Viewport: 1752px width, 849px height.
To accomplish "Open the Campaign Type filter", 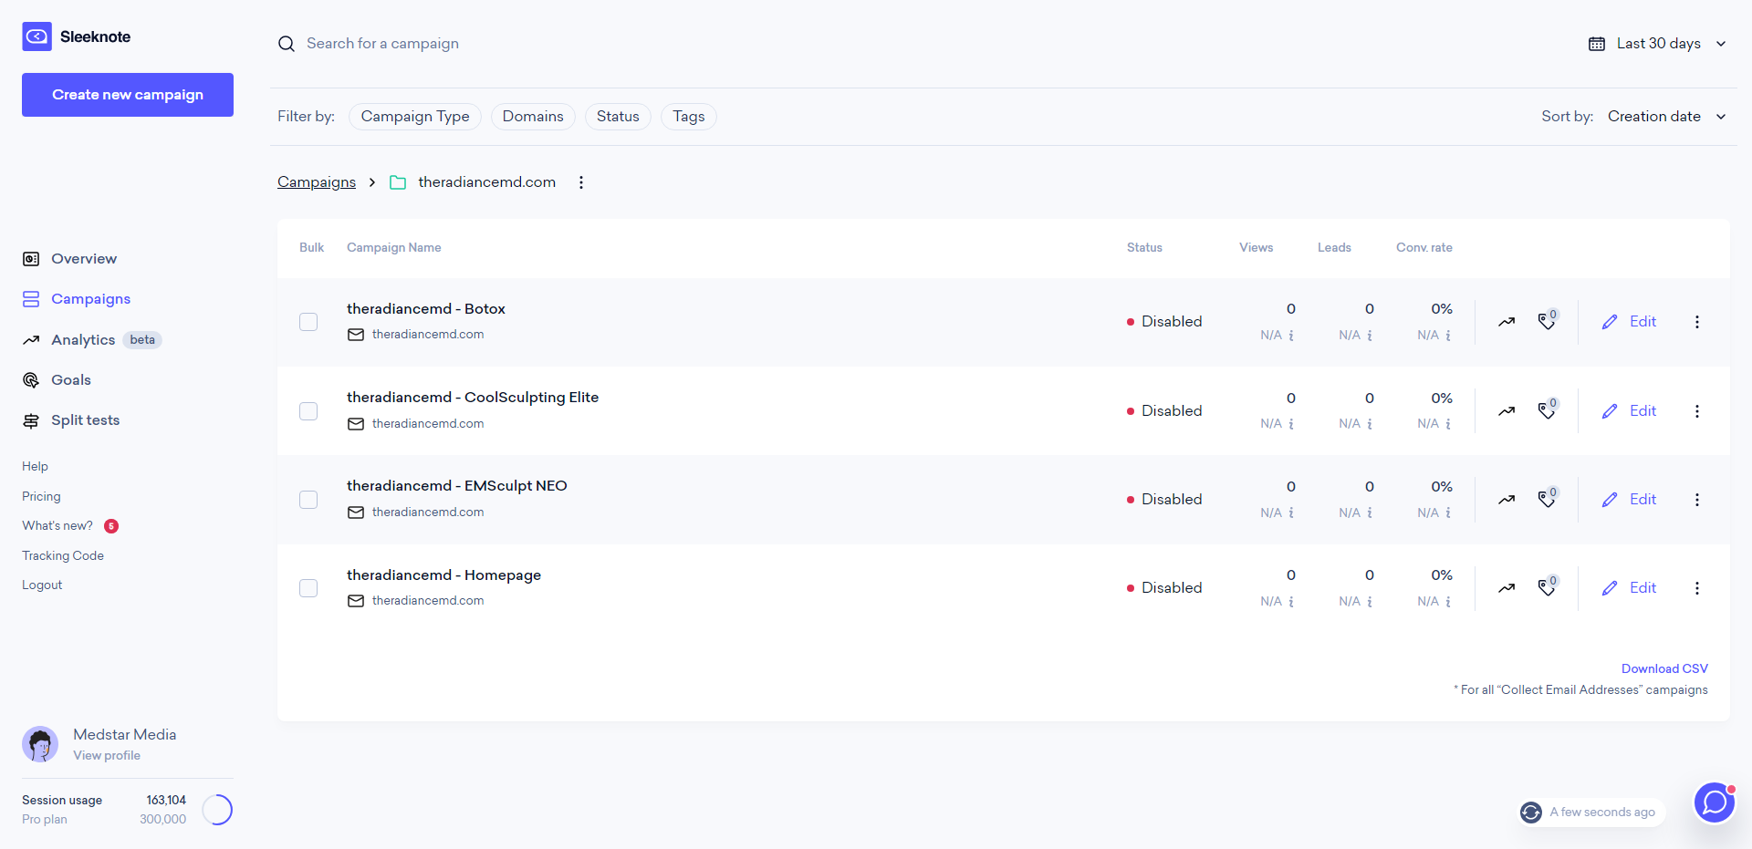I will (415, 117).
